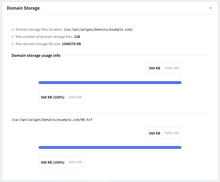Click bullet icon beside max number of files
Viewport: 220px width, 182px height.
13,37
